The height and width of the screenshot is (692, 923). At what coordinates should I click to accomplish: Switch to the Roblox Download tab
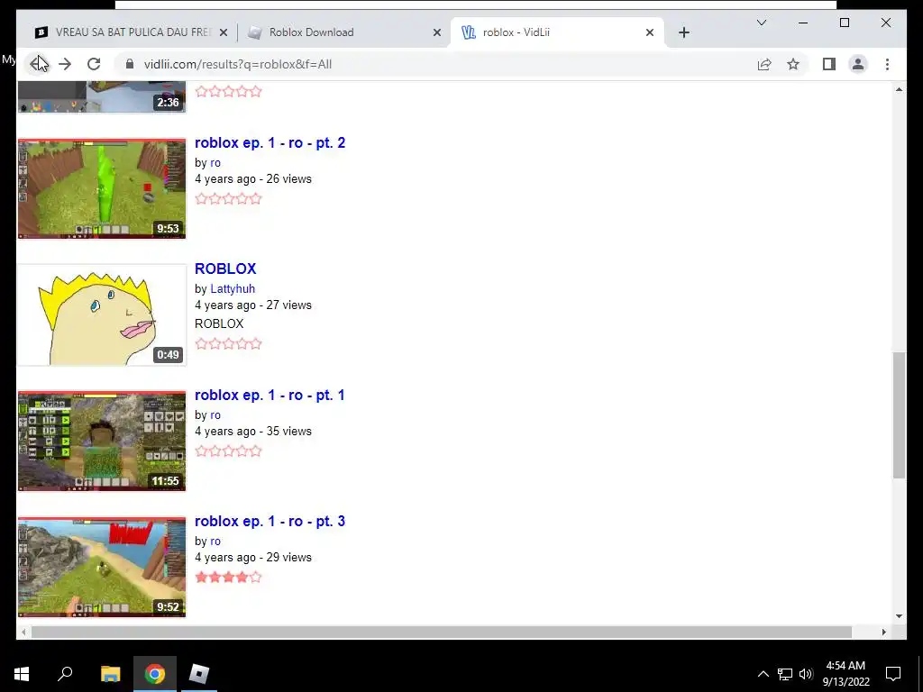point(344,32)
